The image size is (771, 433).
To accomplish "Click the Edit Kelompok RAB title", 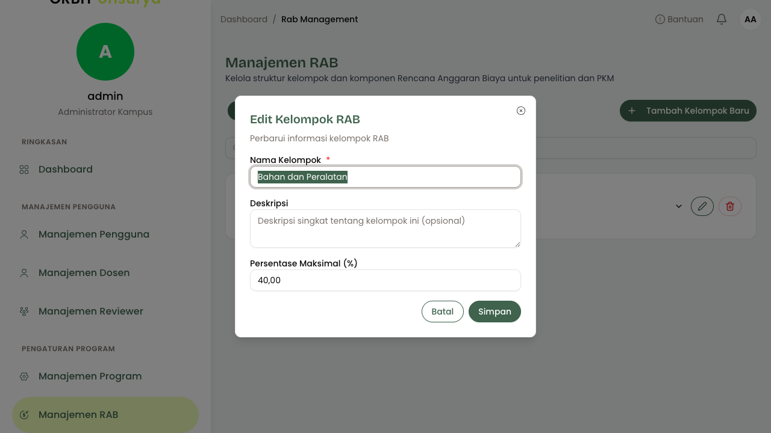I will point(305,119).
